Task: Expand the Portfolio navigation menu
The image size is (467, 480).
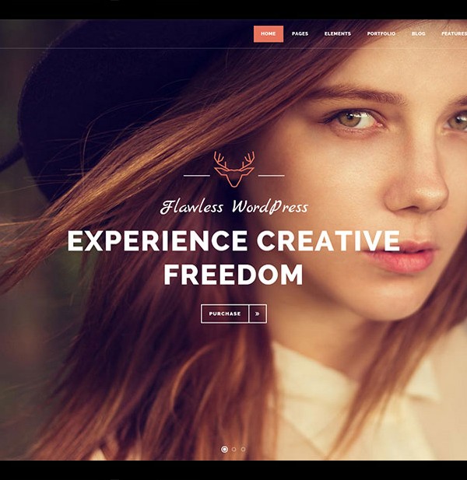Action: coord(381,33)
